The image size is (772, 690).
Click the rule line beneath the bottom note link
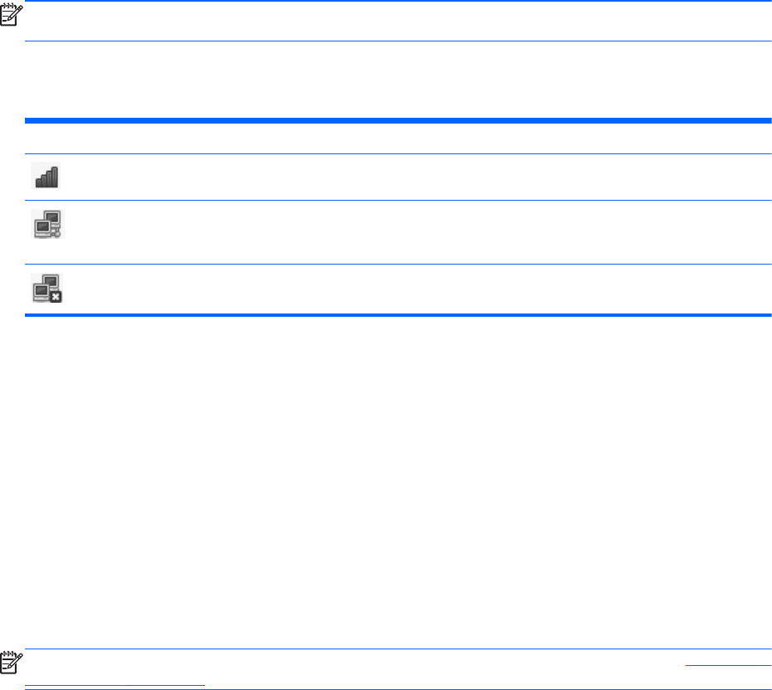coord(398,689)
